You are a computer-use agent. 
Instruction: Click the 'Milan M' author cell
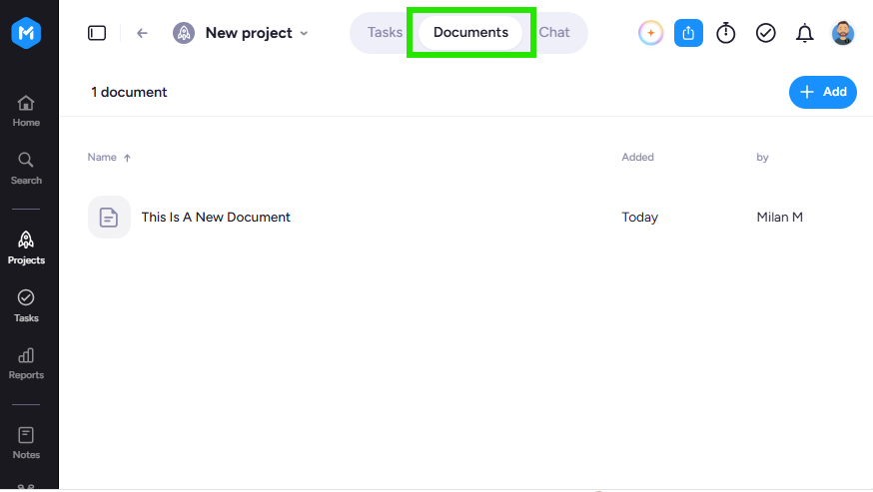pos(779,218)
